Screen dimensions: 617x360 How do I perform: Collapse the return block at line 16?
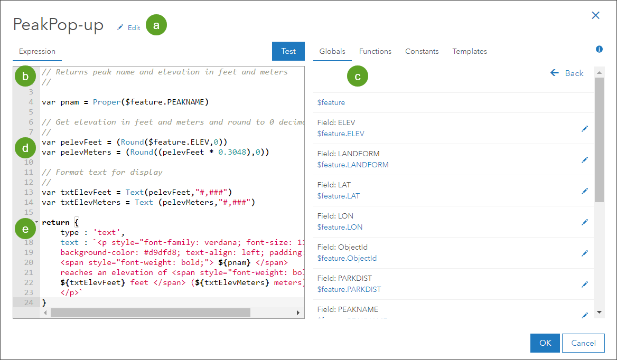36,222
